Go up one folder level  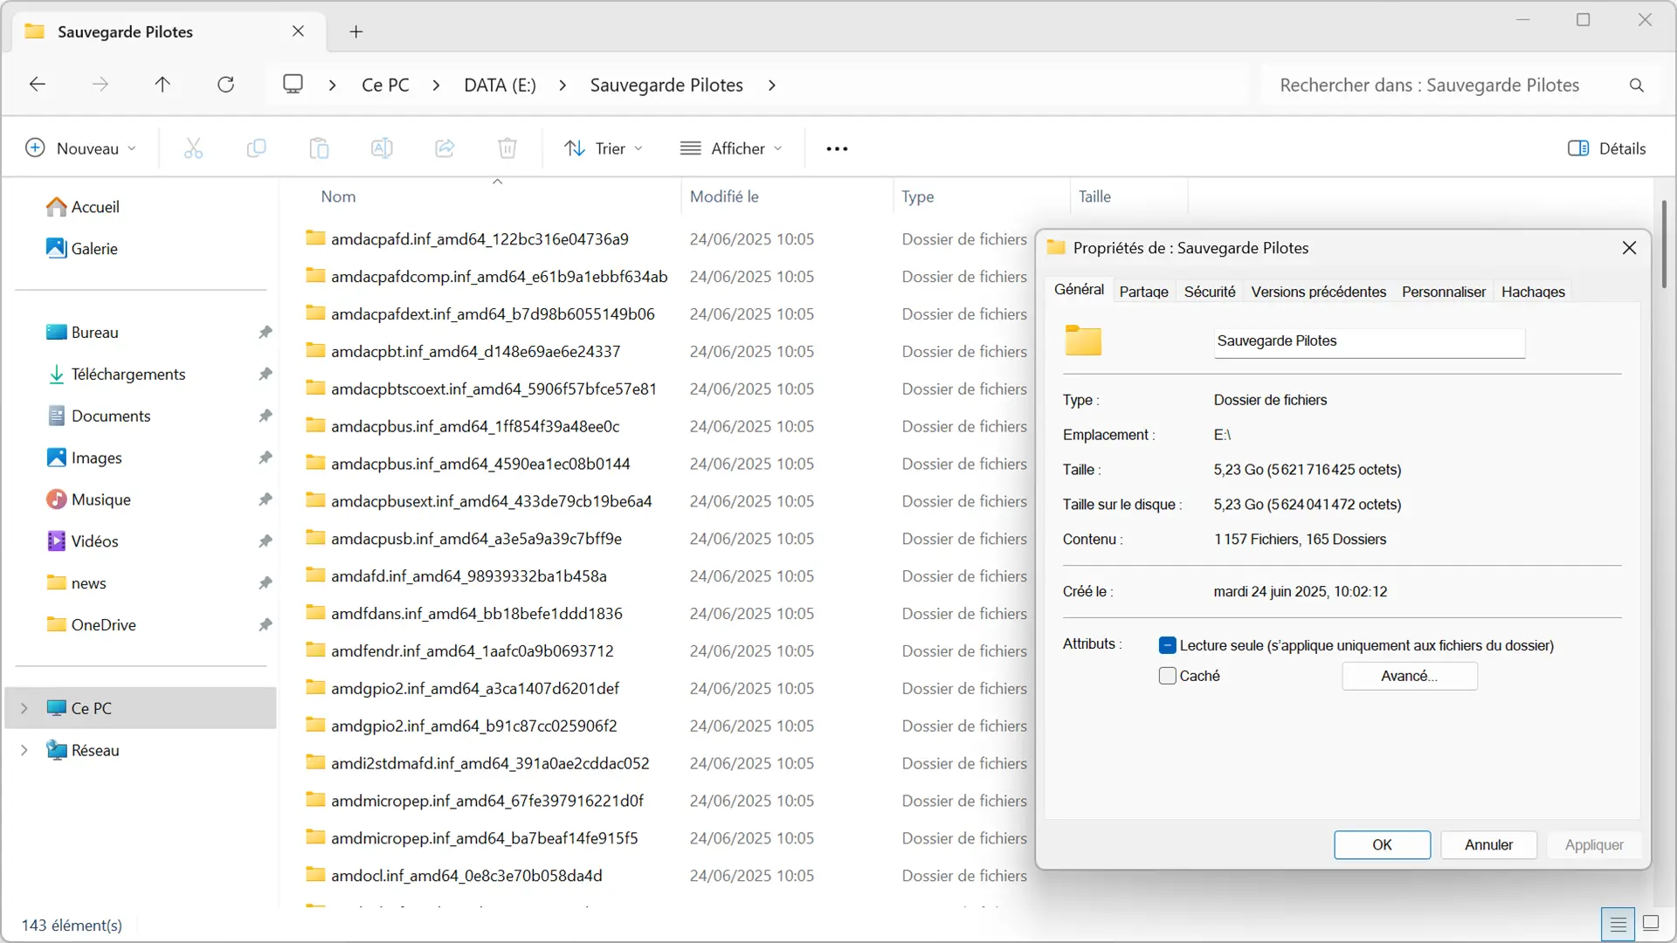tap(162, 85)
